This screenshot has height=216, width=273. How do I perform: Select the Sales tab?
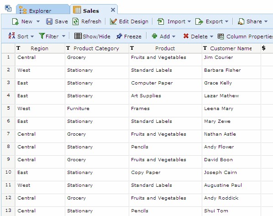pos(91,11)
